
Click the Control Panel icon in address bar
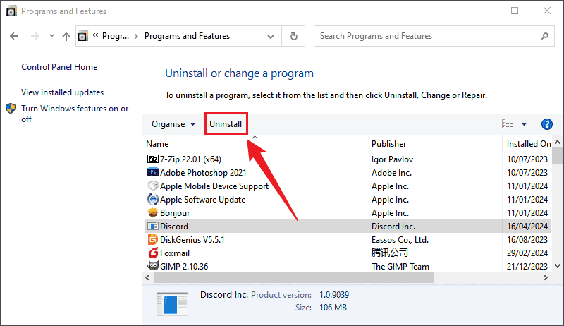coord(82,36)
